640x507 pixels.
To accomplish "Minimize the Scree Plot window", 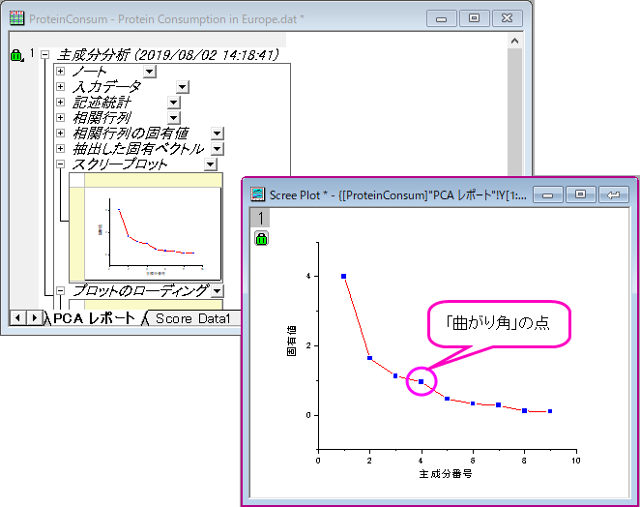I will [x=548, y=194].
